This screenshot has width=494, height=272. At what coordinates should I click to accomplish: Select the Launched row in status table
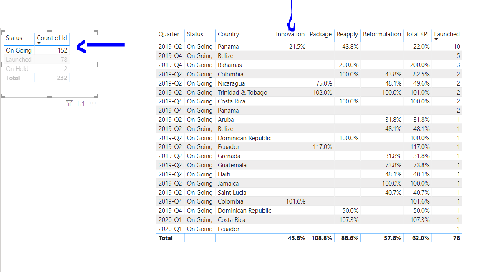point(37,60)
